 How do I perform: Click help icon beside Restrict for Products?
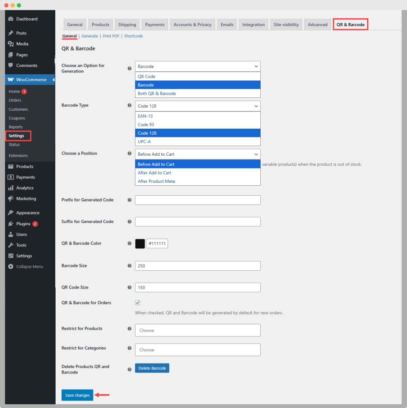(129, 328)
